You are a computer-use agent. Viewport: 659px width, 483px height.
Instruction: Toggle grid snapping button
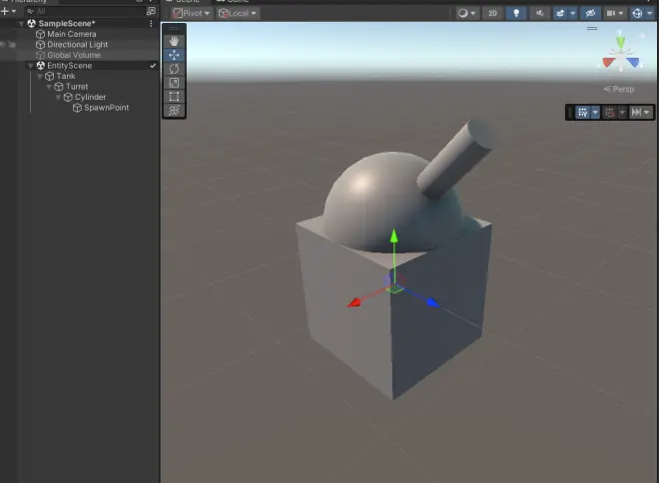point(609,112)
